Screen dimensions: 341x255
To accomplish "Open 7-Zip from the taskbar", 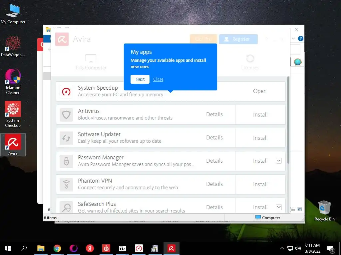I will coord(123,248).
